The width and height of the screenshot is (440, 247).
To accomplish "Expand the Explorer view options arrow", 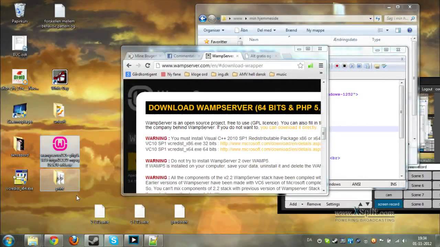I will click(x=387, y=30).
